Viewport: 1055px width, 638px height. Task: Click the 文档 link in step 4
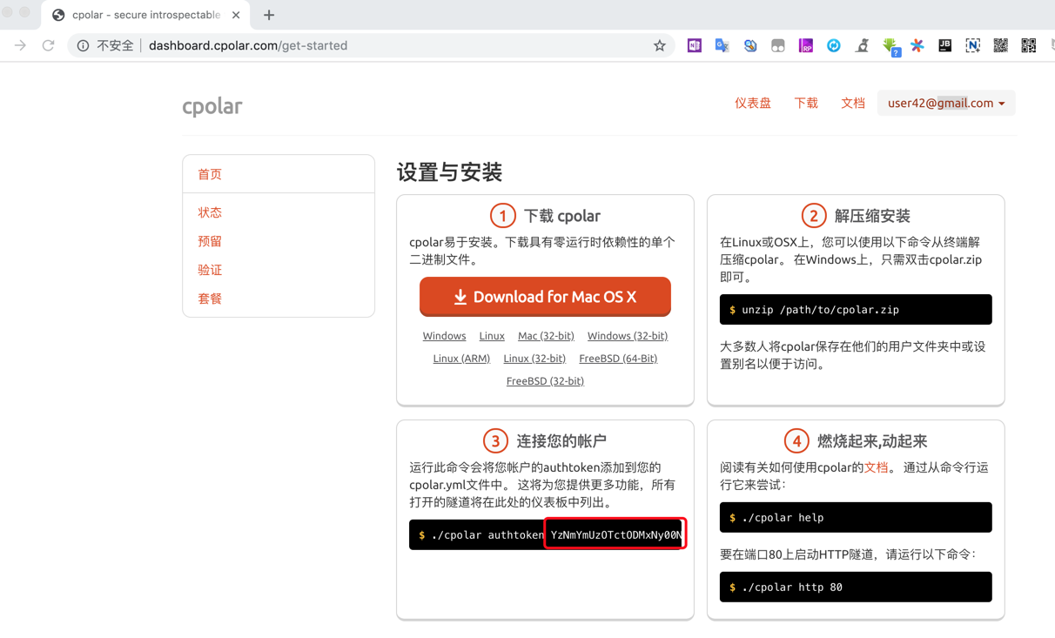pos(876,467)
